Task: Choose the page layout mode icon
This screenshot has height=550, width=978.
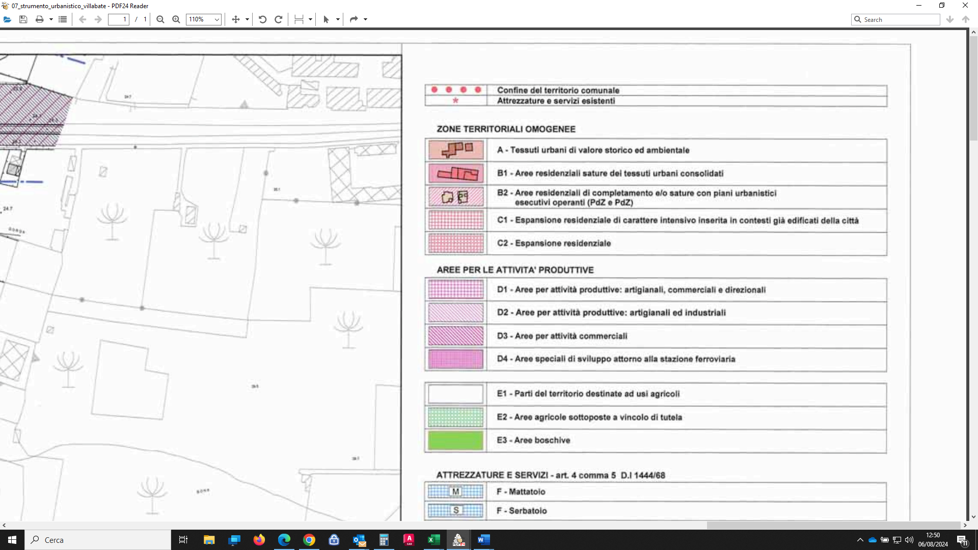Action: (299, 19)
